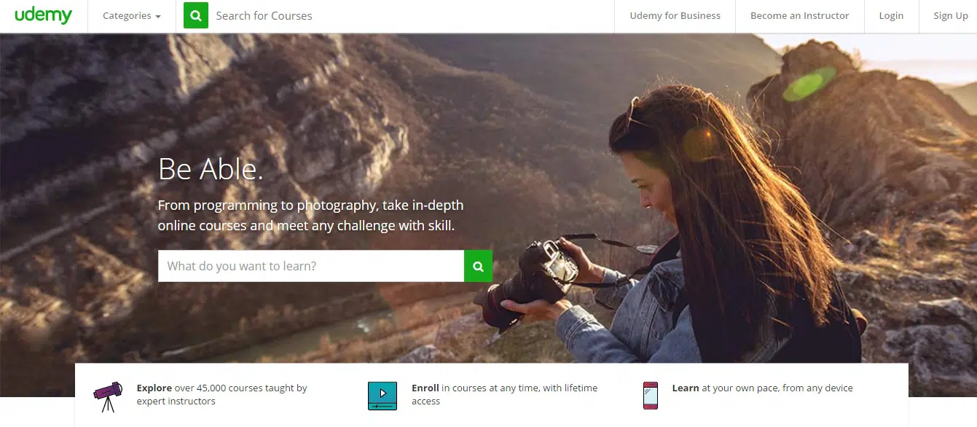Focus the Search for Courses field
977x427 pixels.
408,16
